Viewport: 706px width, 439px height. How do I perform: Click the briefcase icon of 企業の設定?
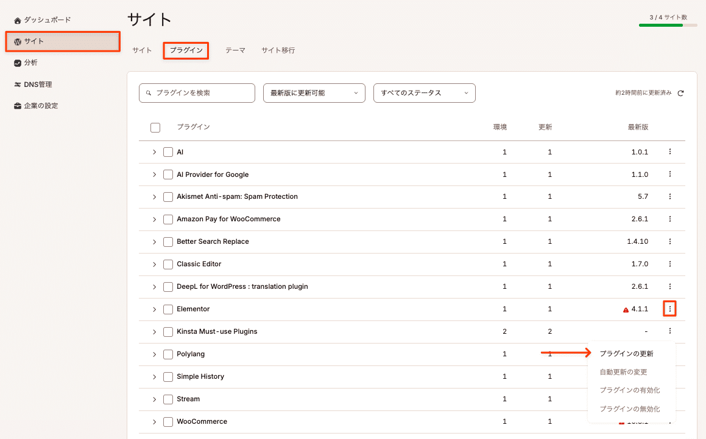pyautogui.click(x=18, y=106)
